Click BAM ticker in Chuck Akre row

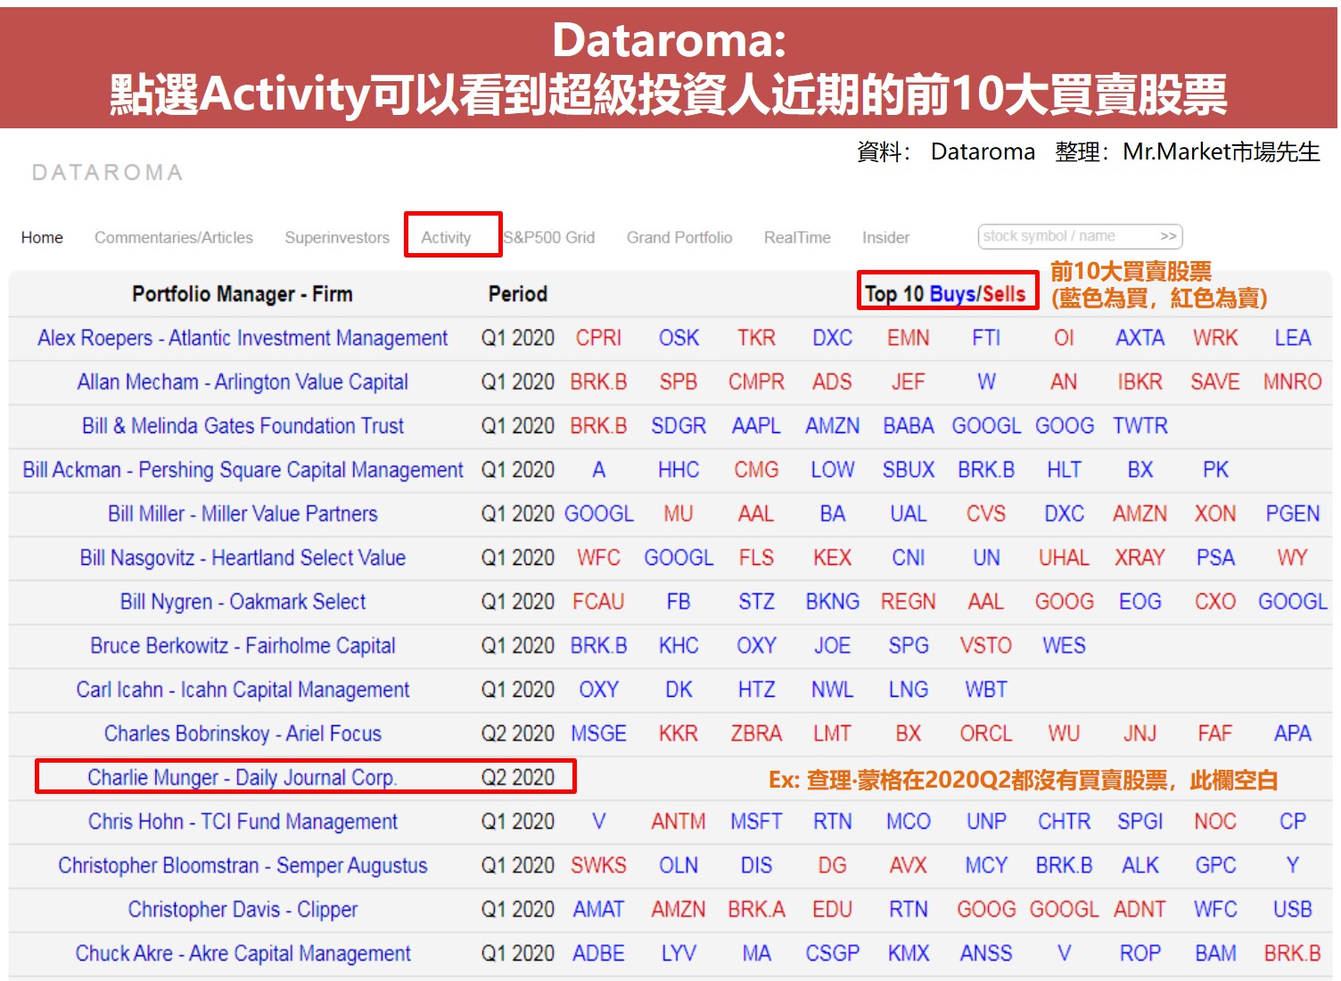pos(1215,953)
